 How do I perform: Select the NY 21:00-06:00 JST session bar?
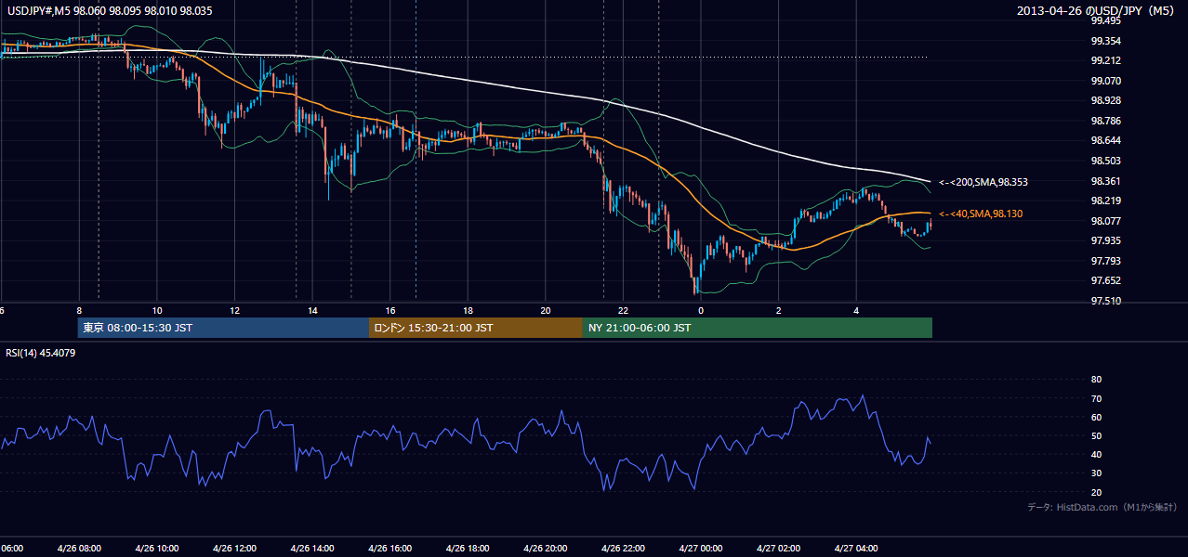point(758,328)
